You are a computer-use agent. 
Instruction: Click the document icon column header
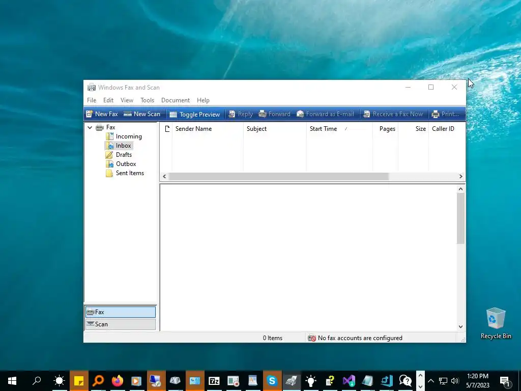pos(167,129)
